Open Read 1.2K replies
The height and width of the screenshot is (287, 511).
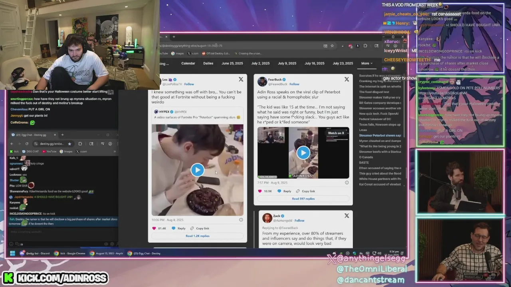click(x=197, y=236)
